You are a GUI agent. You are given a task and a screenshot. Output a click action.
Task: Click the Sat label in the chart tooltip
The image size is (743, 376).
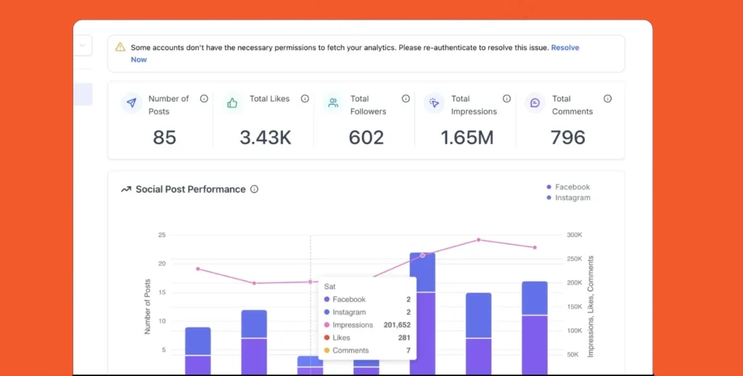click(x=330, y=287)
